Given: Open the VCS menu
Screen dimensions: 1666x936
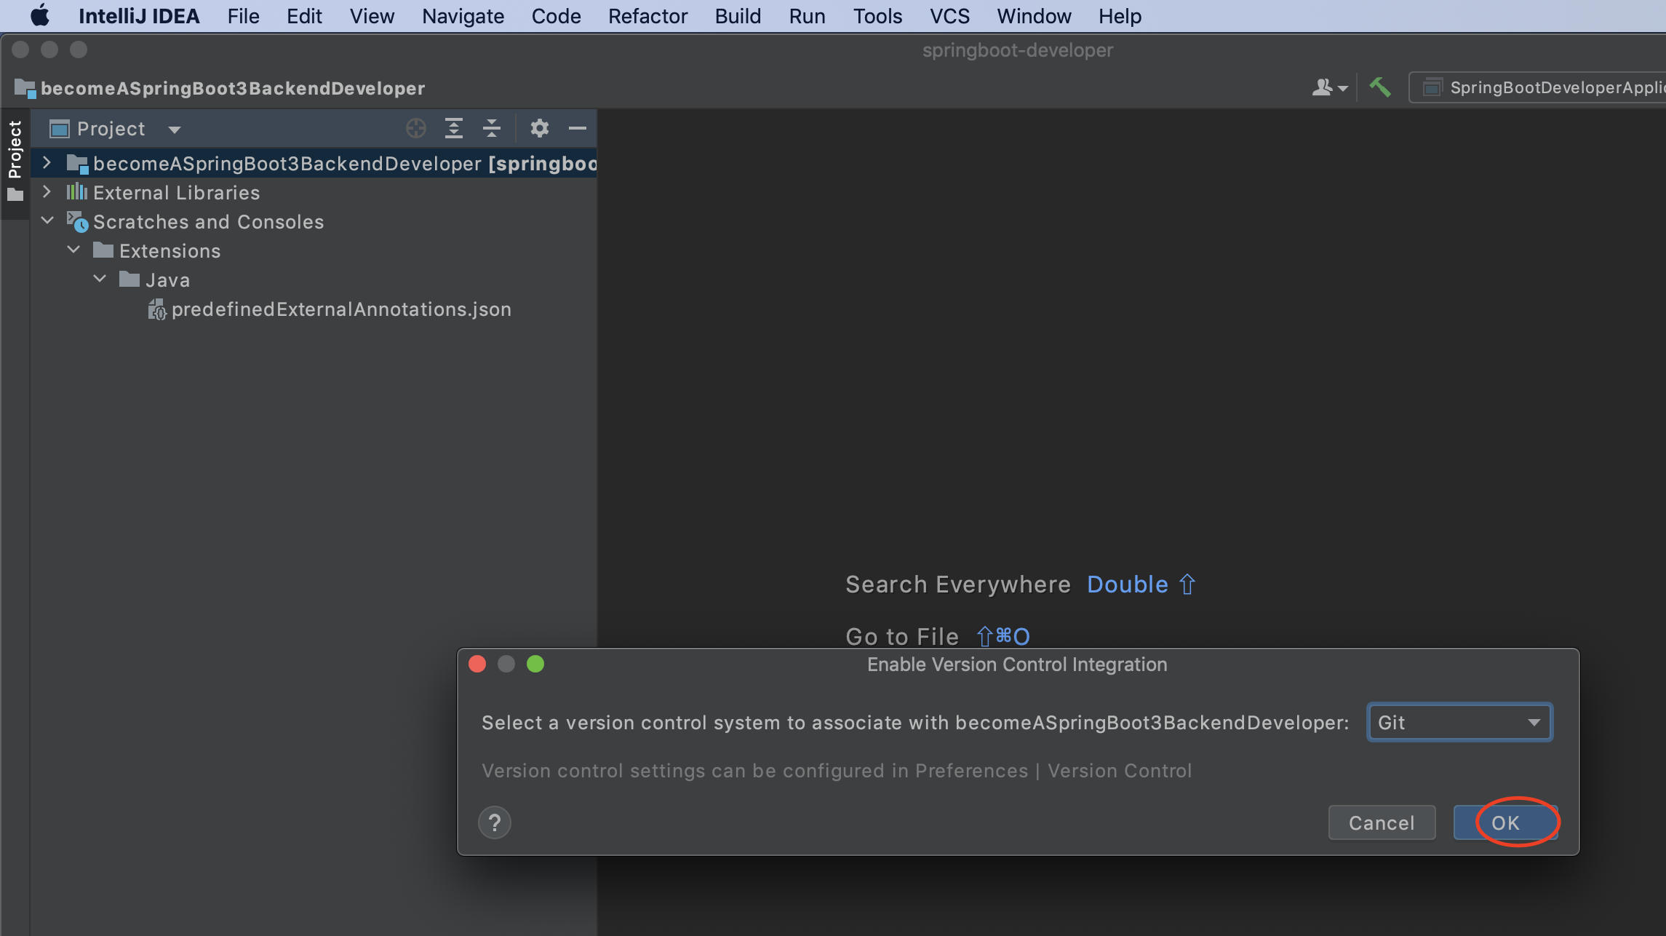Looking at the screenshot, I should pos(949,15).
